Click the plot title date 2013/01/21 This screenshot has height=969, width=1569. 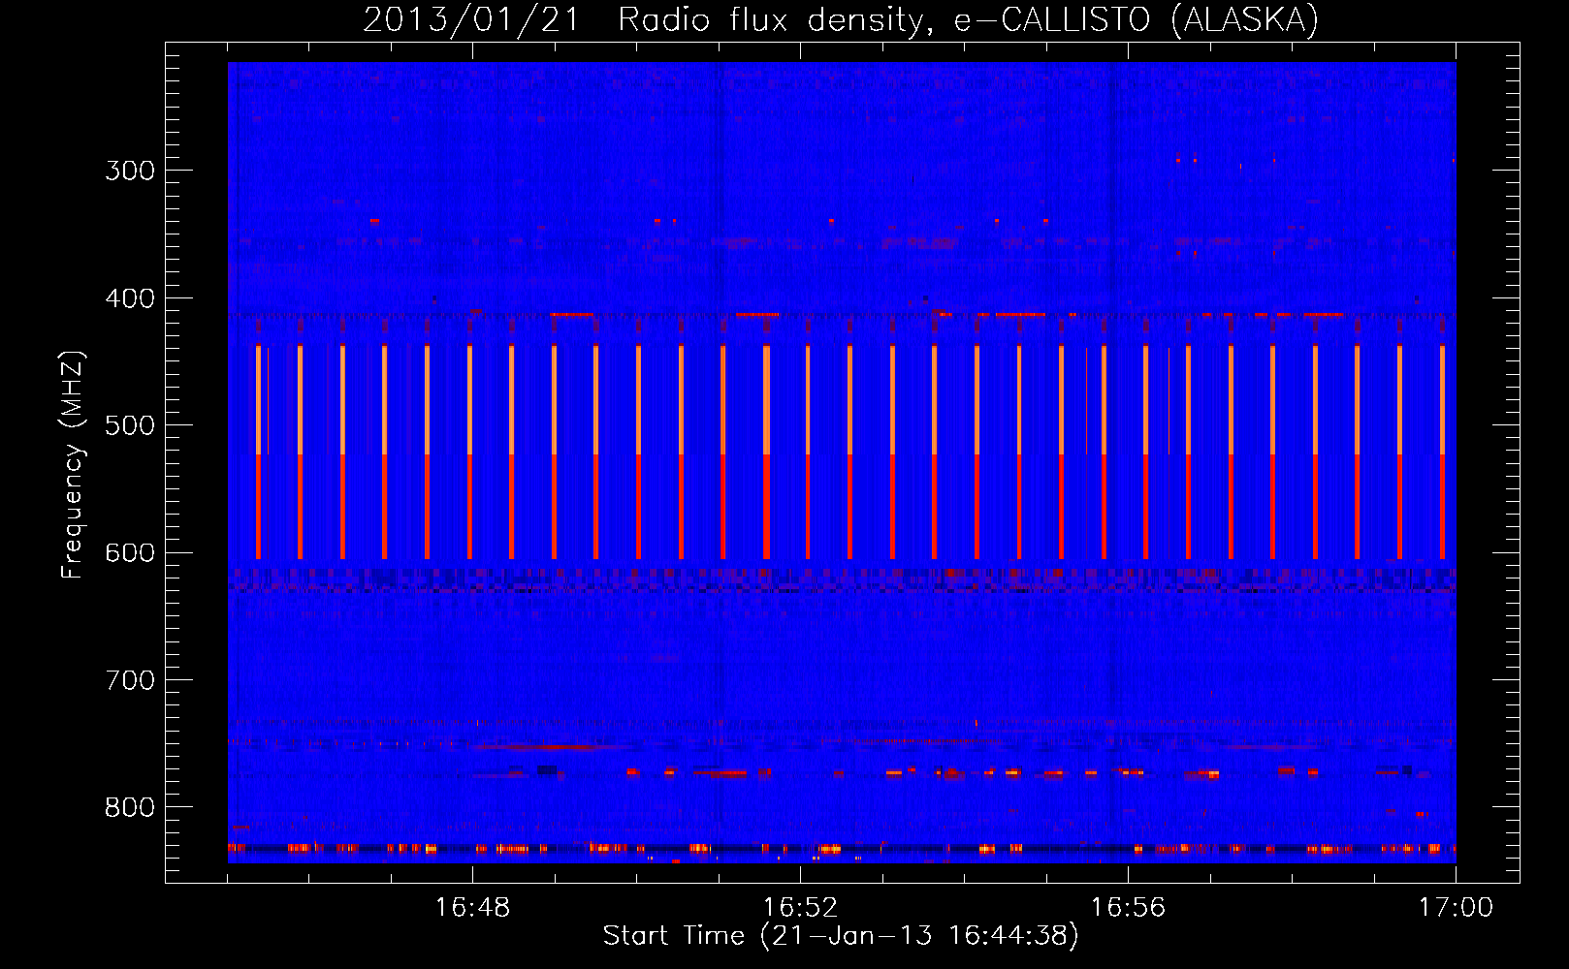pyautogui.click(x=471, y=19)
